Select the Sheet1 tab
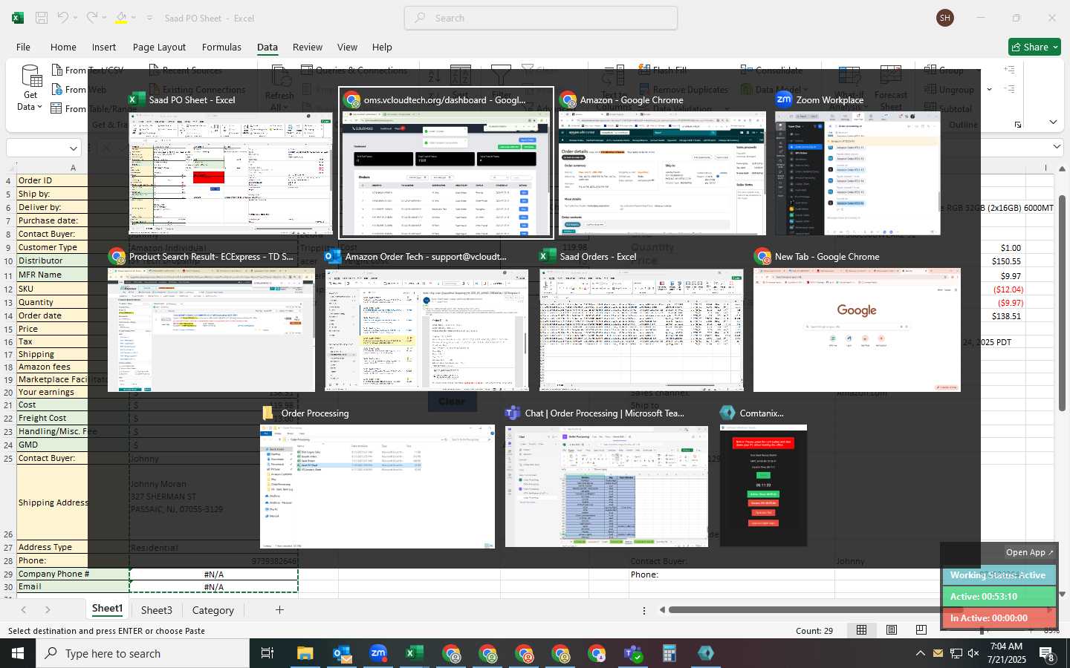Image resolution: width=1070 pixels, height=668 pixels. click(107, 609)
